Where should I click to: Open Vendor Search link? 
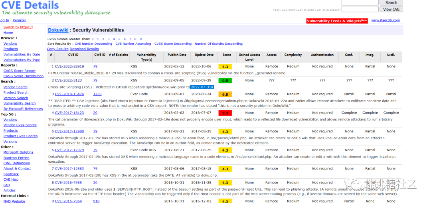click(x=16, y=87)
